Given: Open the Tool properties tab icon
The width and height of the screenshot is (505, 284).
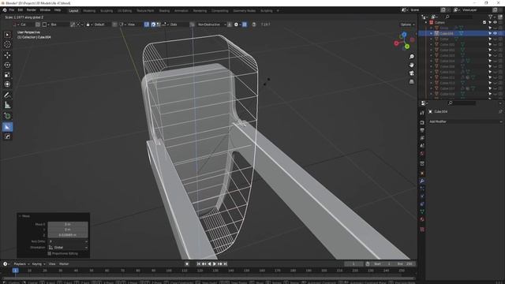Looking at the screenshot, I should point(422,113).
